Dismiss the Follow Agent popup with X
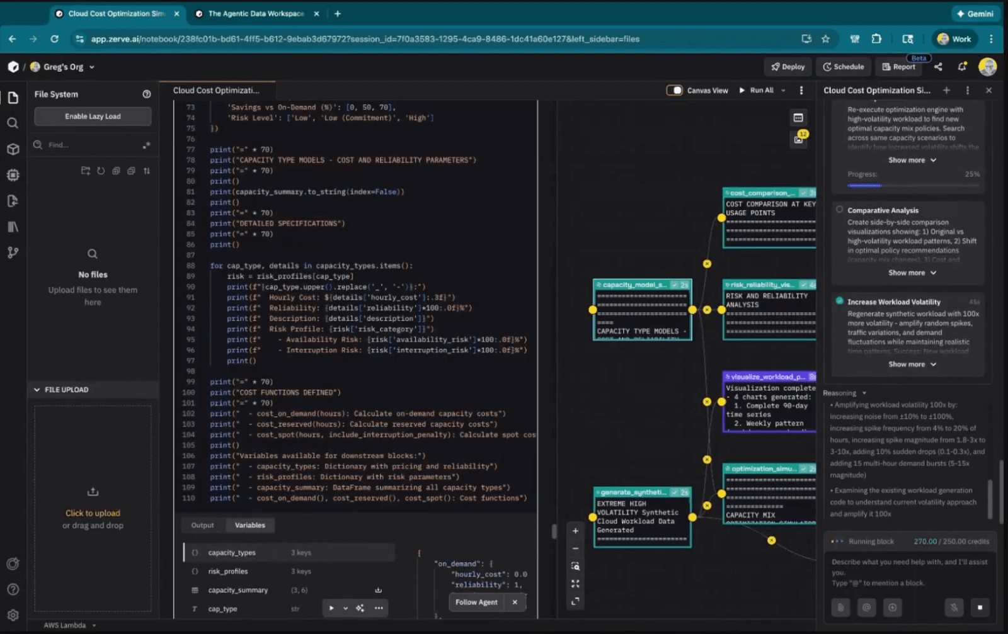The image size is (1008, 634). coord(515,602)
